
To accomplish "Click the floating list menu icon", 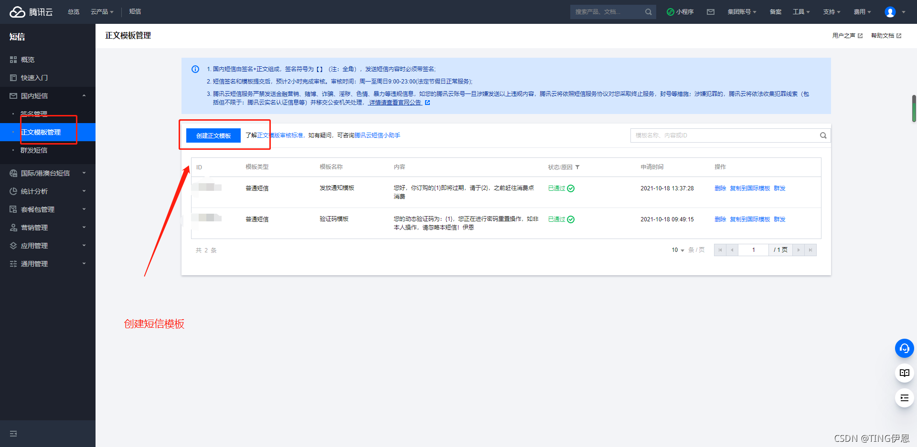I will click(905, 398).
